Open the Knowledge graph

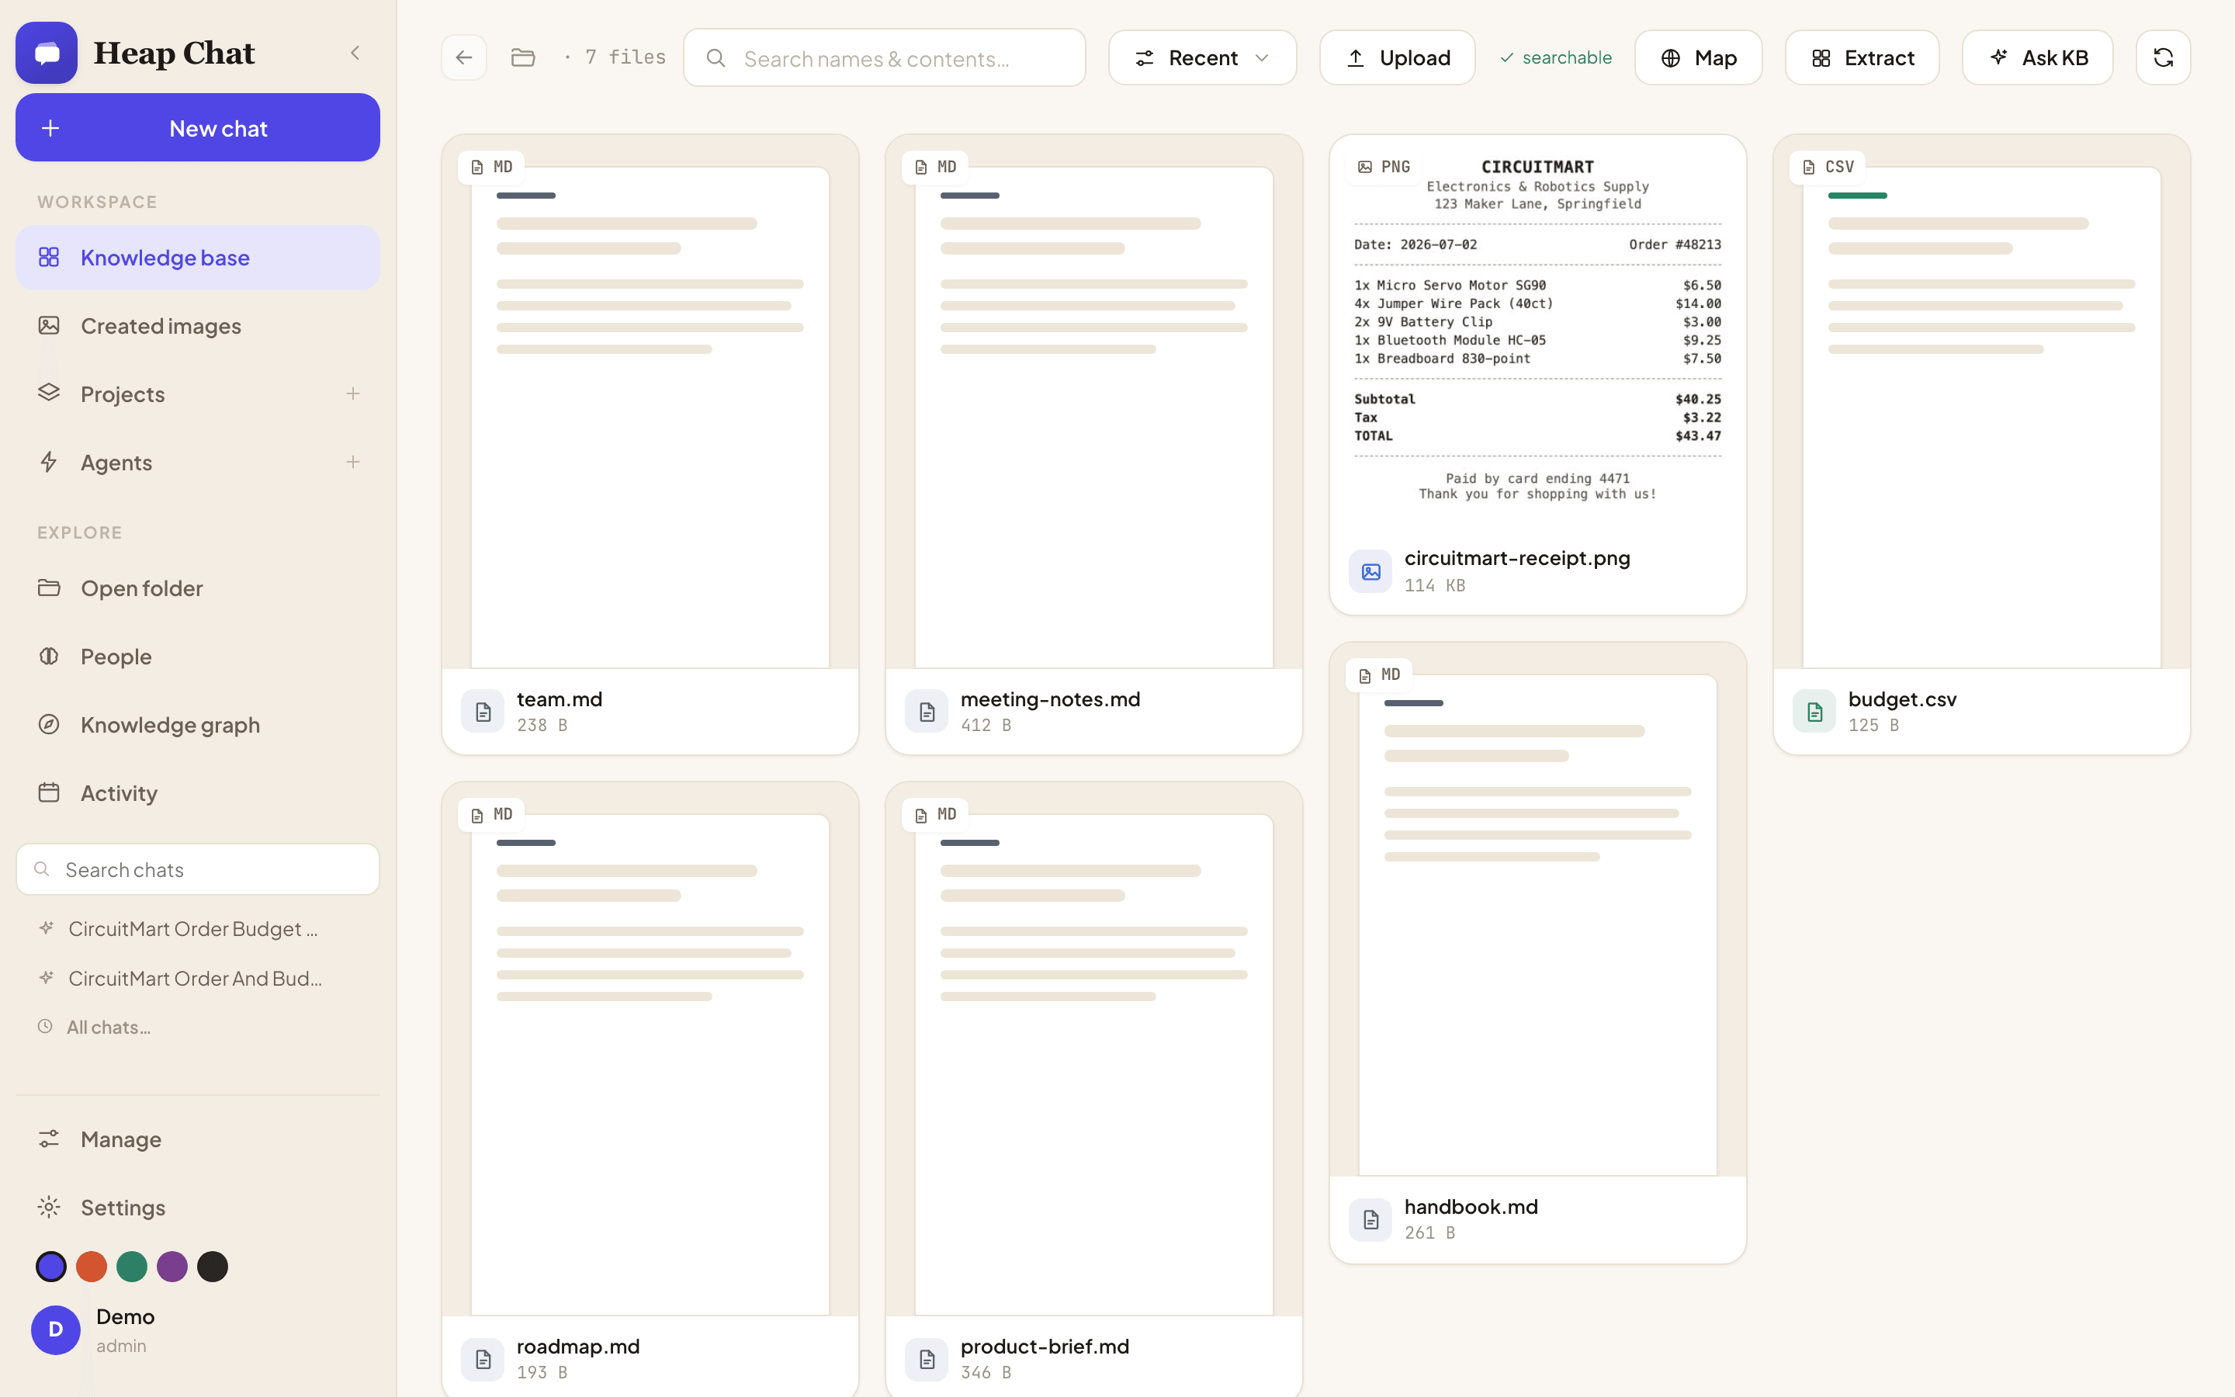click(x=198, y=724)
